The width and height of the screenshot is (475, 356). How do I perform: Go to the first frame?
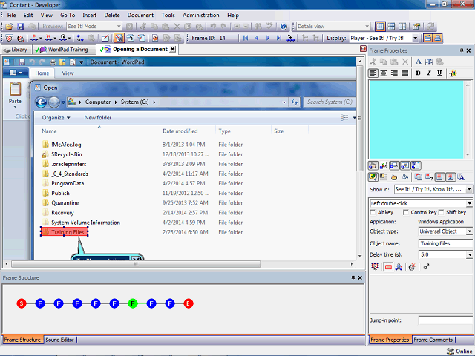click(246, 38)
